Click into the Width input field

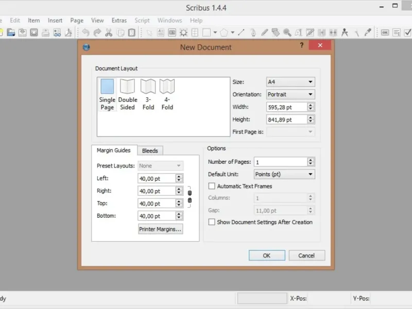pyautogui.click(x=287, y=107)
